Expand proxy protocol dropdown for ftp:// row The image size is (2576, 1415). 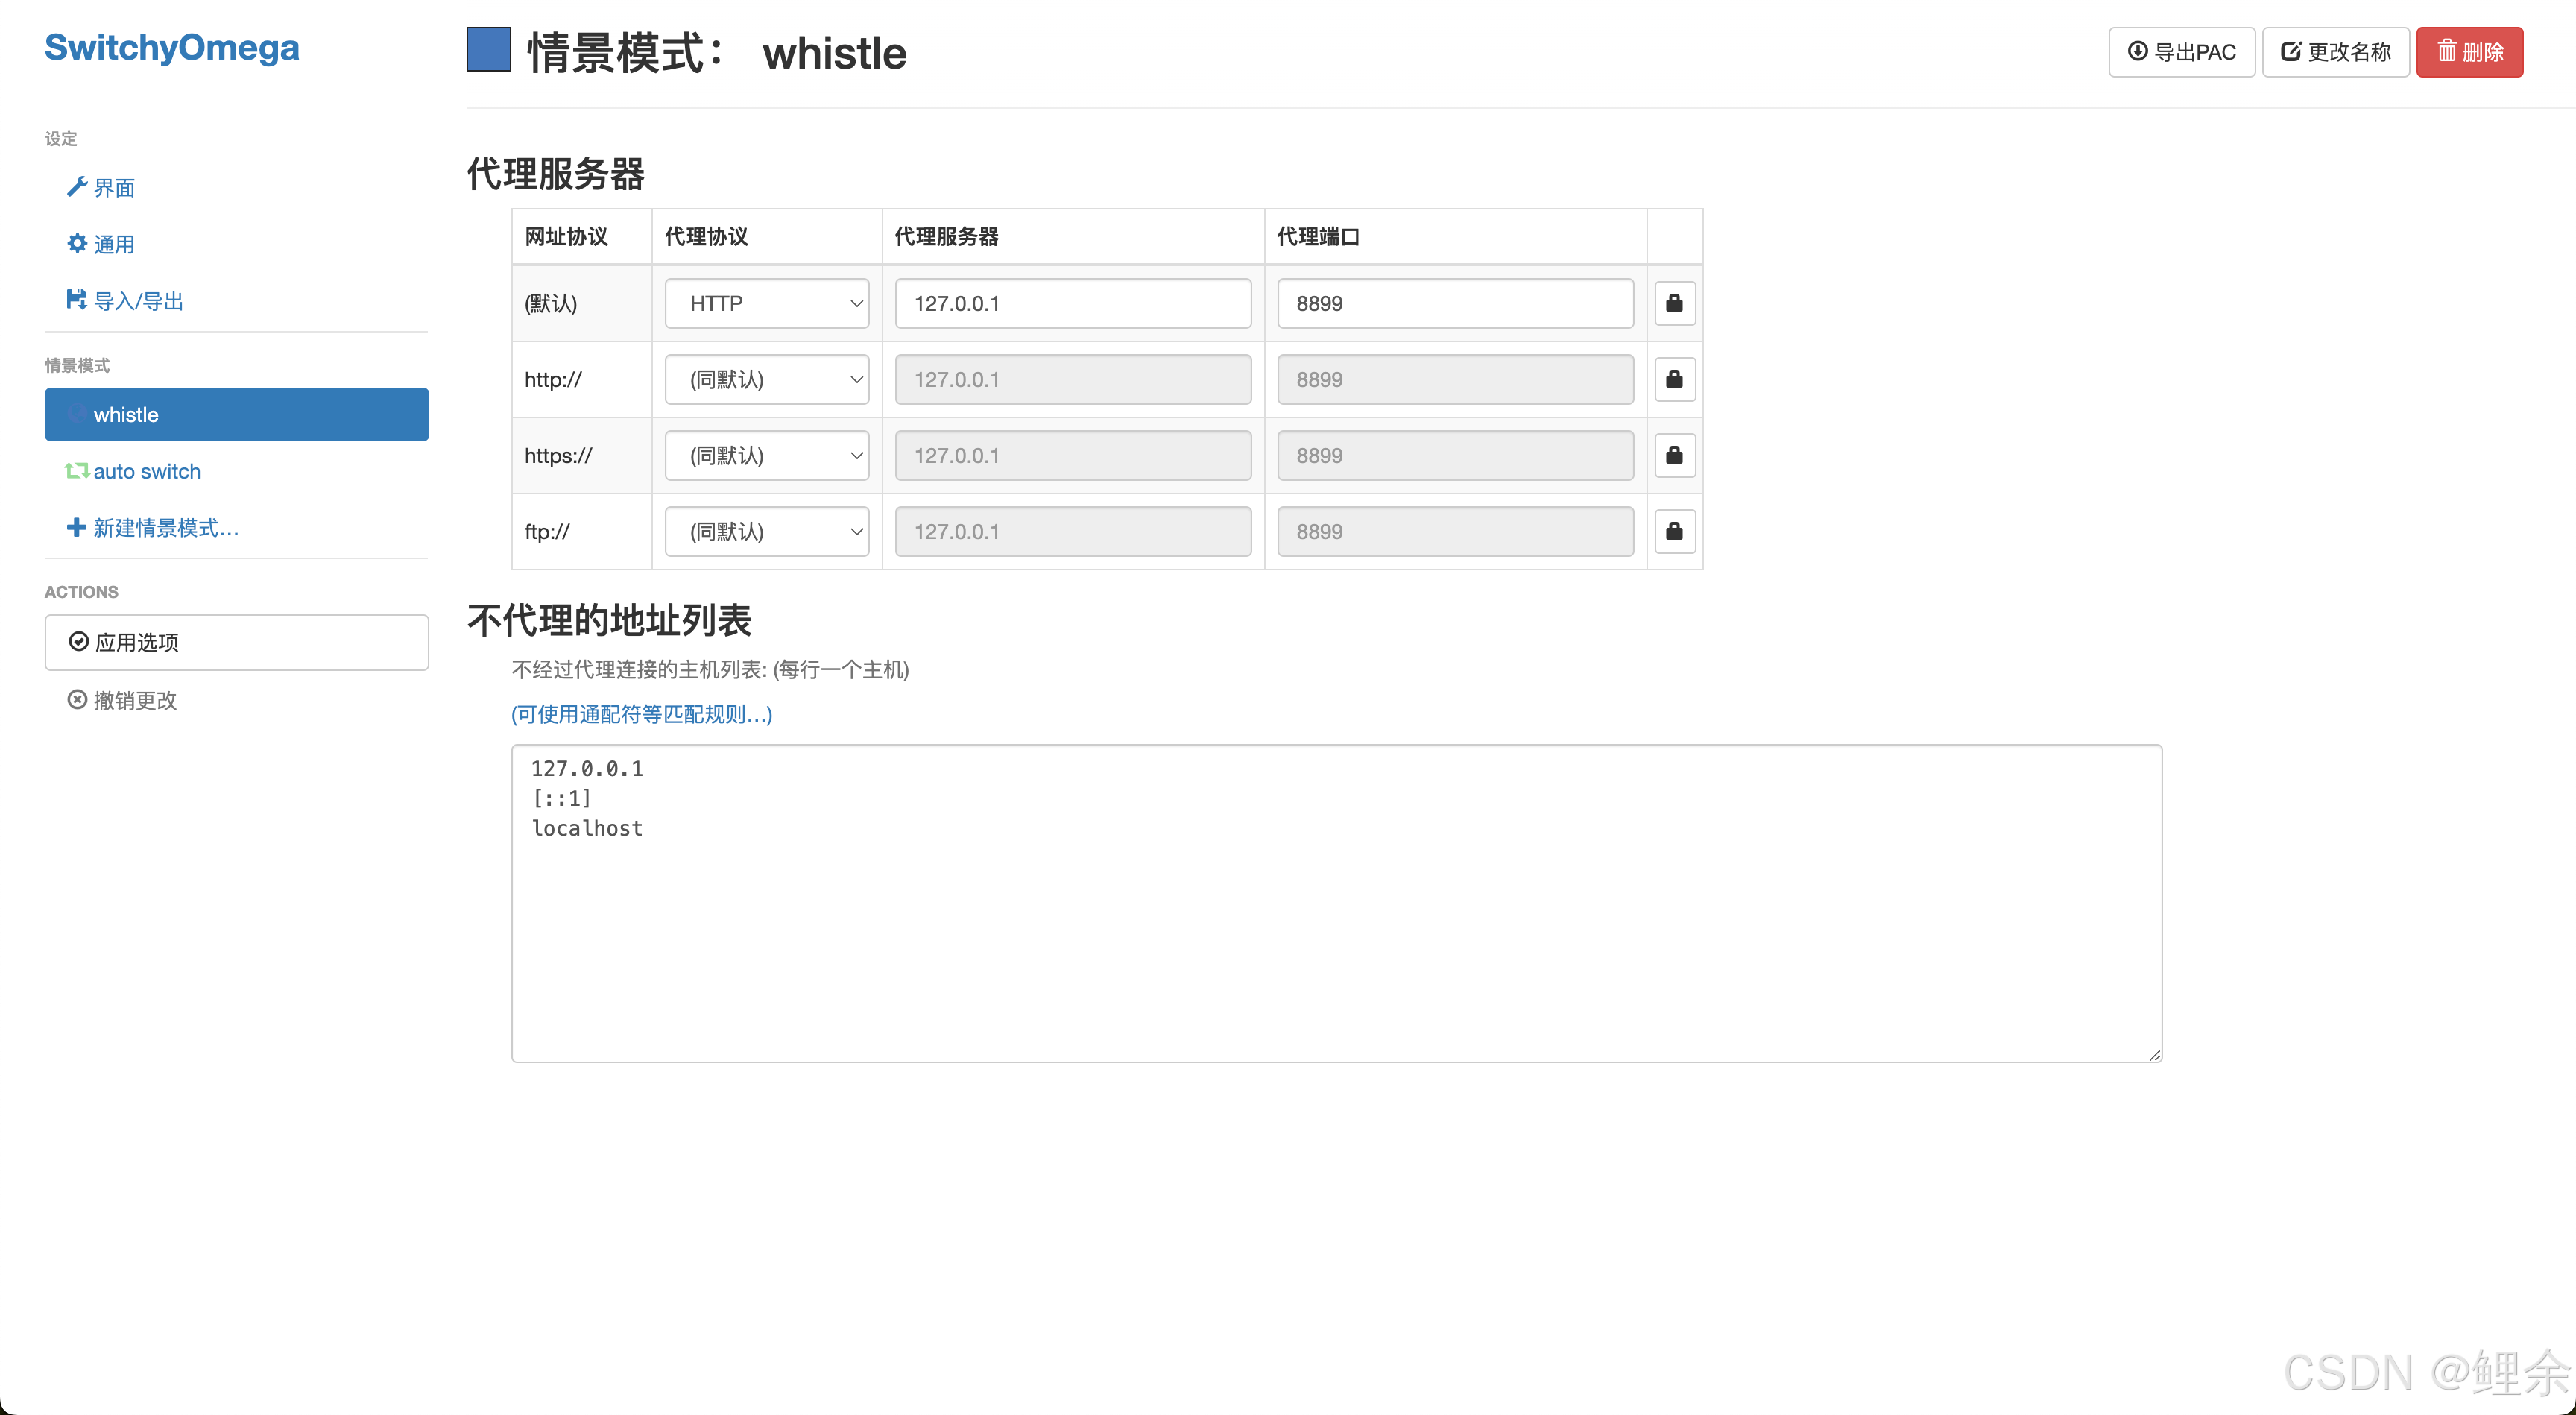(x=766, y=531)
